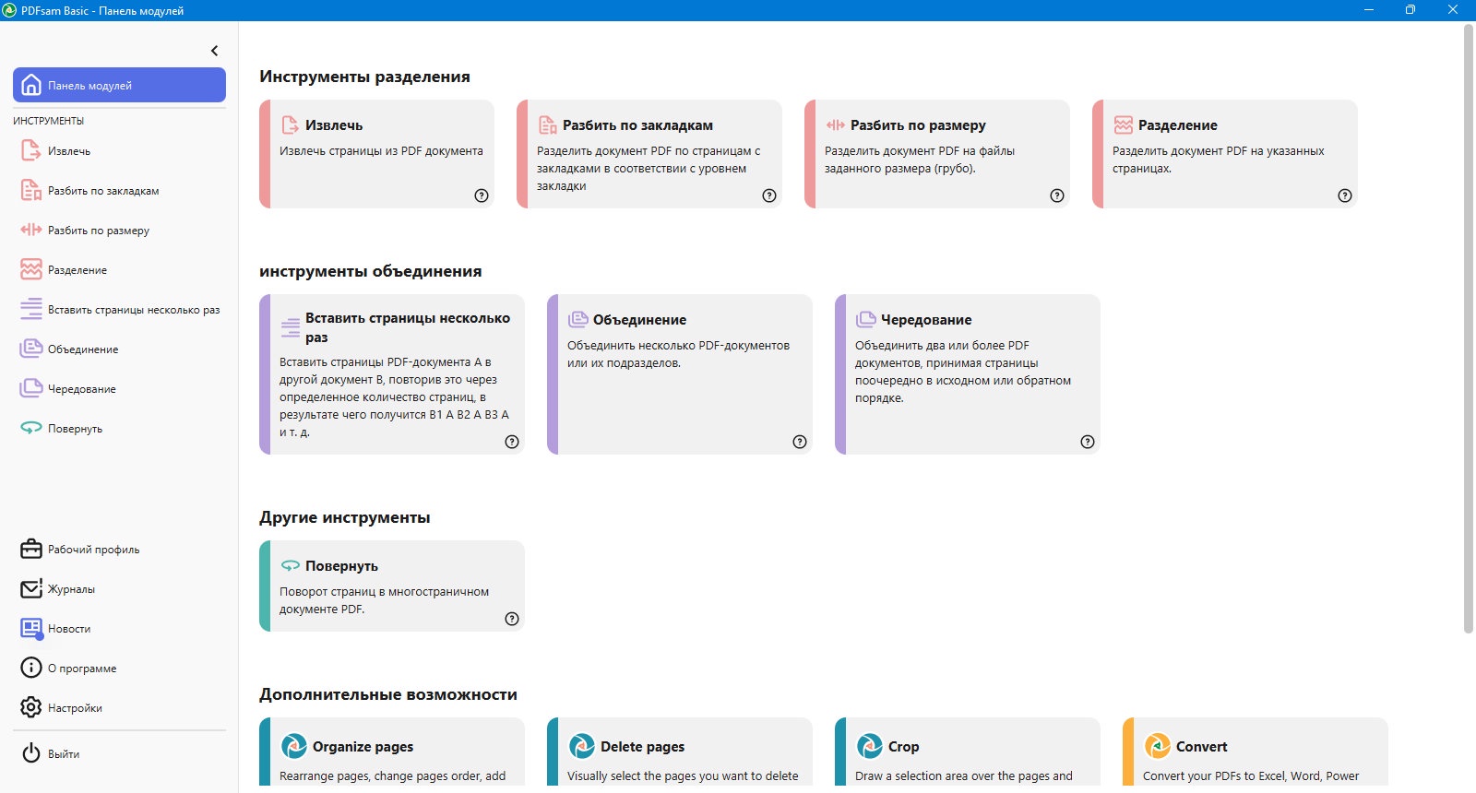Screen dimensions: 1476x793
Task: Maximize or restore the PDFsam window
Action: pyautogui.click(x=1410, y=10)
